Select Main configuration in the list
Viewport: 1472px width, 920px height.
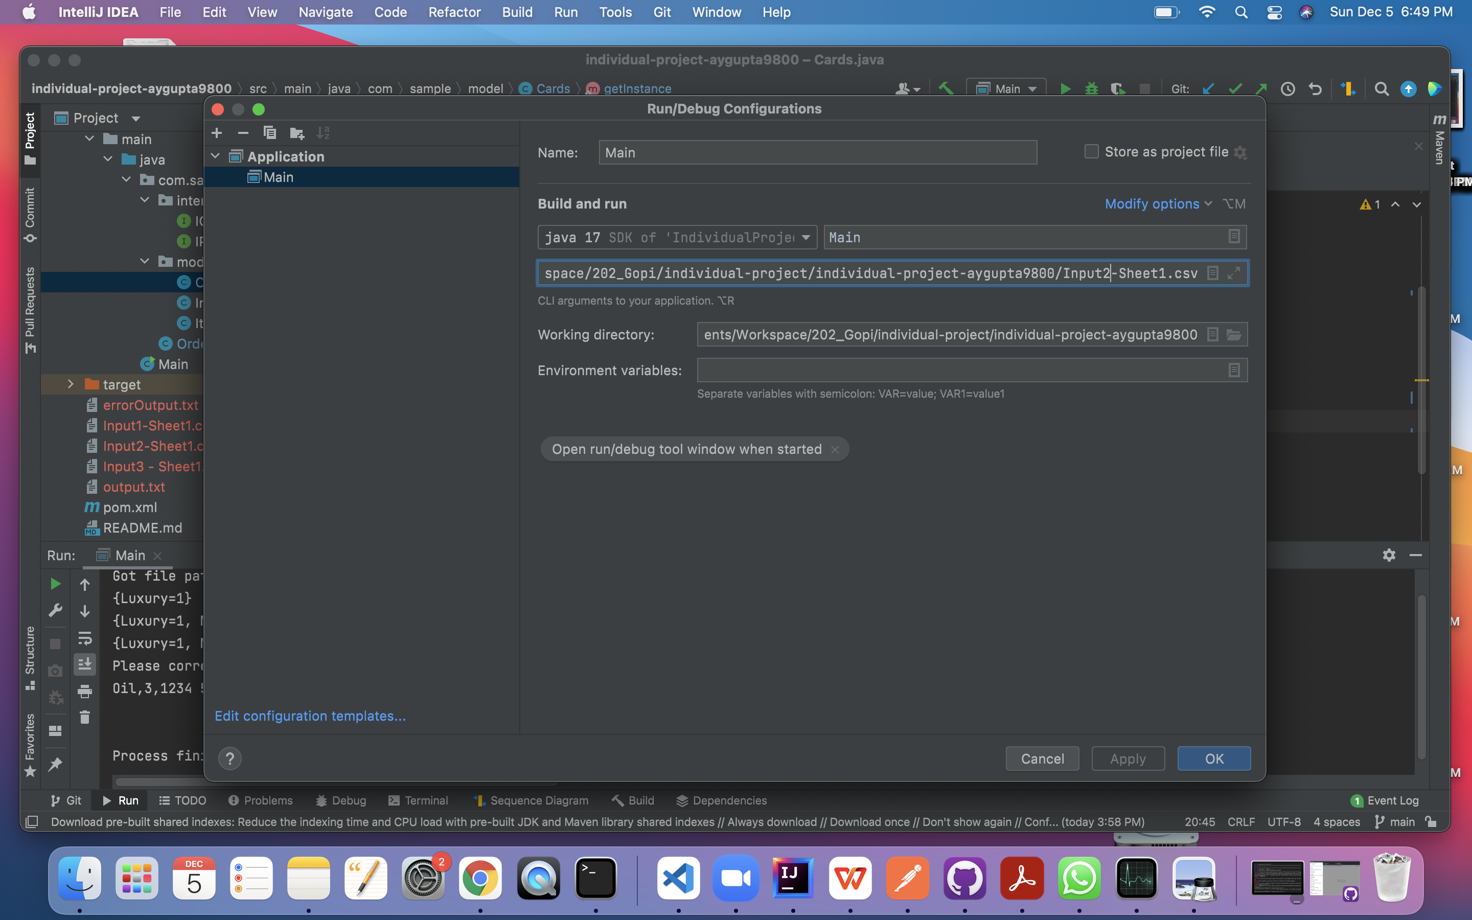tap(362, 177)
